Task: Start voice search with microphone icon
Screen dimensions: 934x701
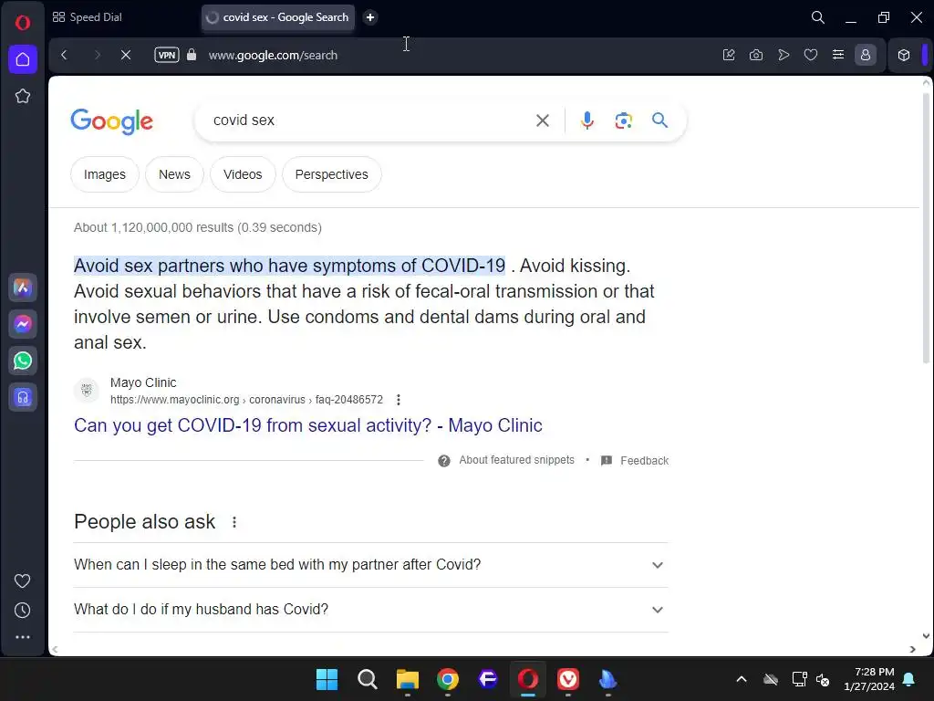Action: coord(586,120)
